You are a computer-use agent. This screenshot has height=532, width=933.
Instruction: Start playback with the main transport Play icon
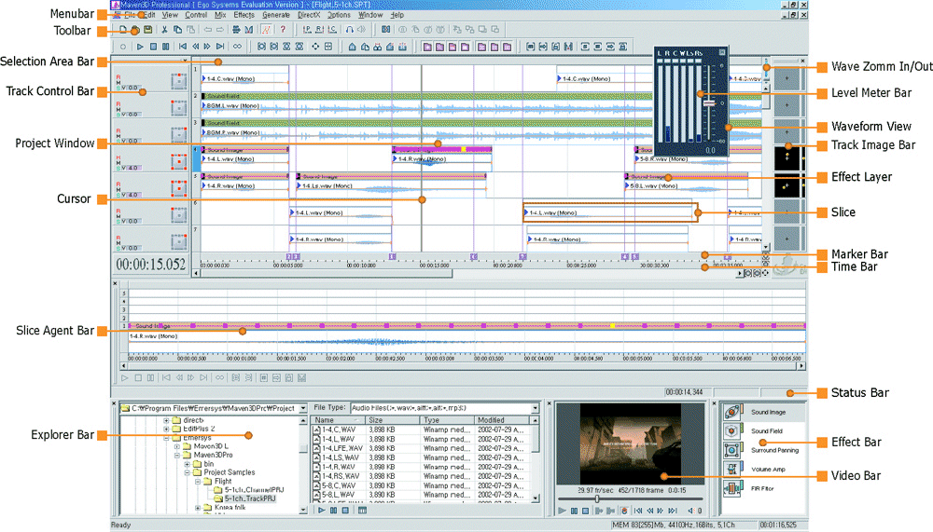[141, 47]
